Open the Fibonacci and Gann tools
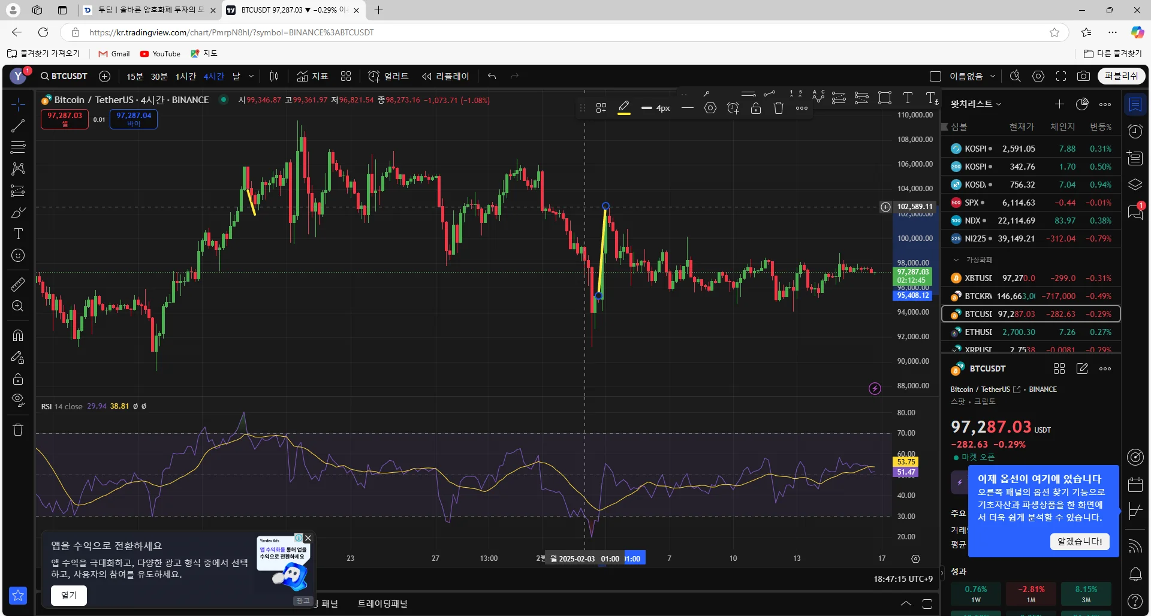Screen dimensions: 1151x616 point(18,147)
